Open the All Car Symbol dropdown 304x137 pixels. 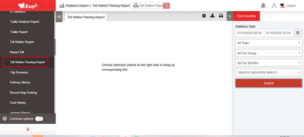click(x=269, y=63)
